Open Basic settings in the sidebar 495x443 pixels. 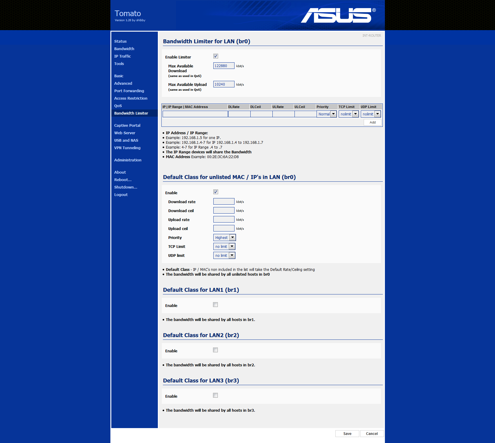pyautogui.click(x=118, y=76)
